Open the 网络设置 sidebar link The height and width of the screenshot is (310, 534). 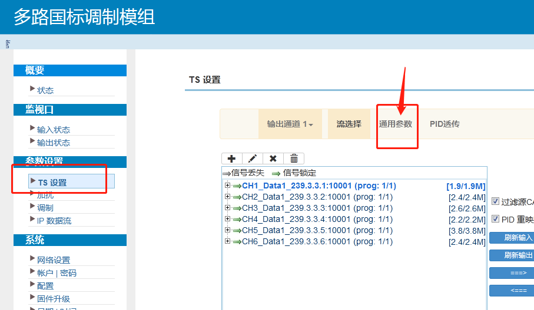tap(54, 260)
